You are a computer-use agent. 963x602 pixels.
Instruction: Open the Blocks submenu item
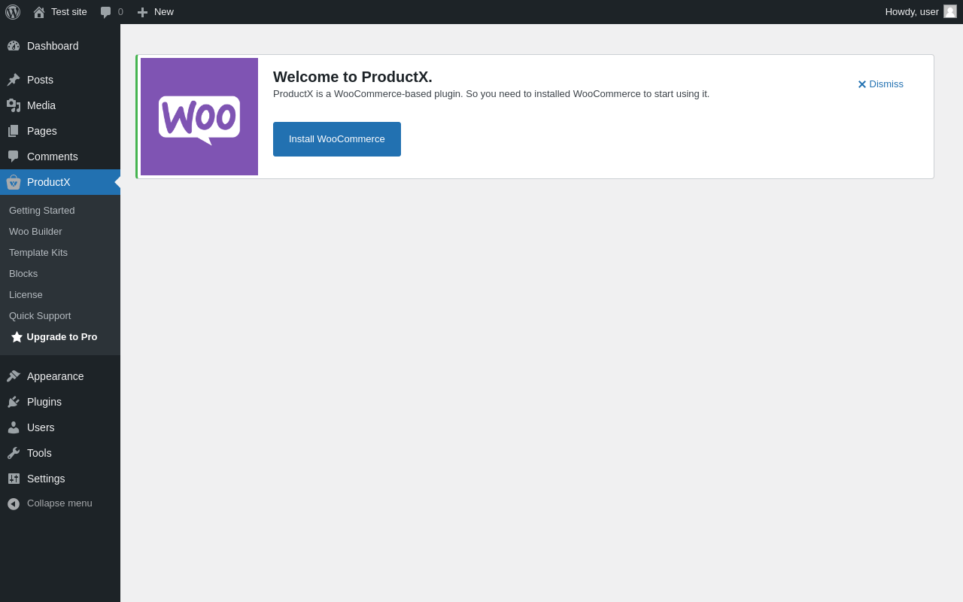point(60,274)
